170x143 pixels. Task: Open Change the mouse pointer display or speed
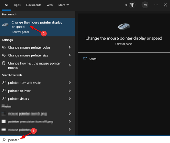pyautogui.click(x=37, y=25)
